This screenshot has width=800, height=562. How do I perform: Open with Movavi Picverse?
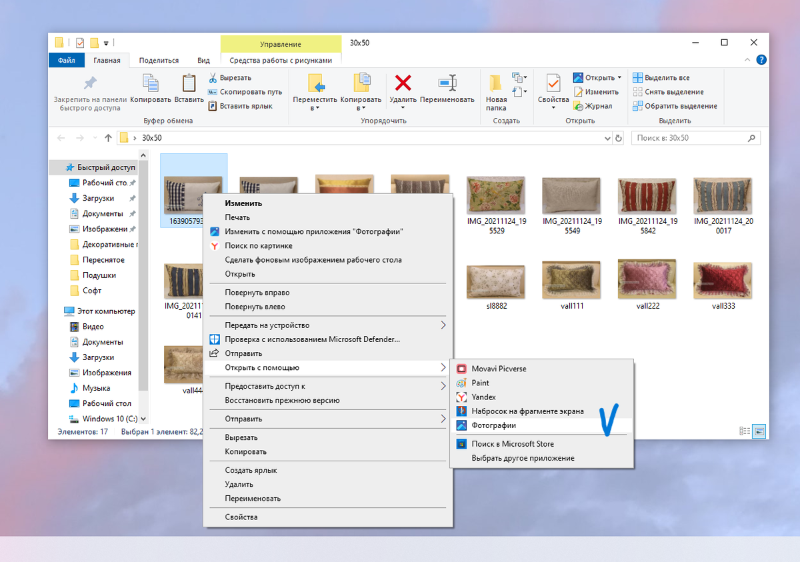pos(542,369)
